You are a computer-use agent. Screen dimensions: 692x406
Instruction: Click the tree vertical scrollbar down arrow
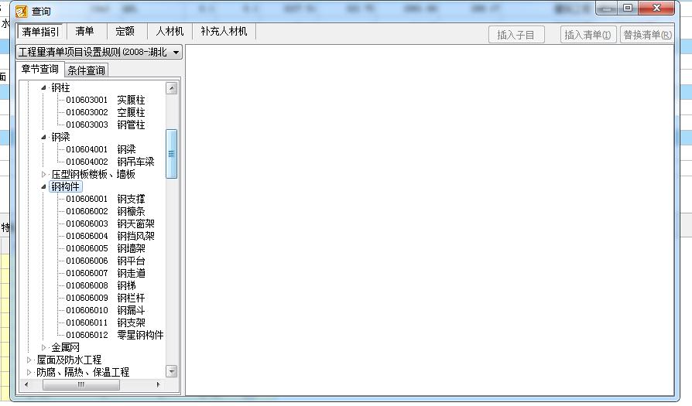pyautogui.click(x=172, y=371)
